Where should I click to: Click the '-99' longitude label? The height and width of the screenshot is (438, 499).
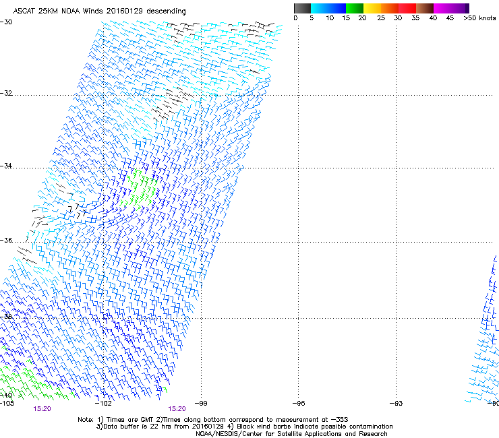click(201, 404)
